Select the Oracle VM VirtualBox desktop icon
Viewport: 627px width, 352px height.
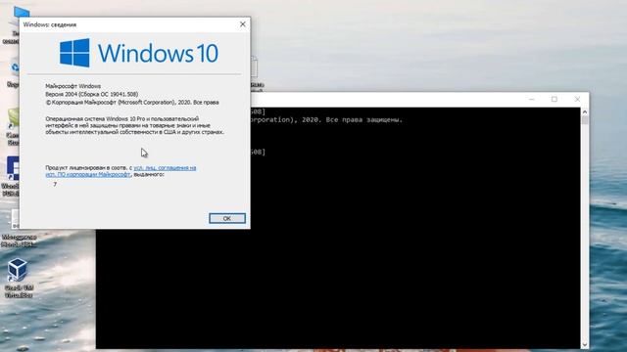pyautogui.click(x=18, y=278)
